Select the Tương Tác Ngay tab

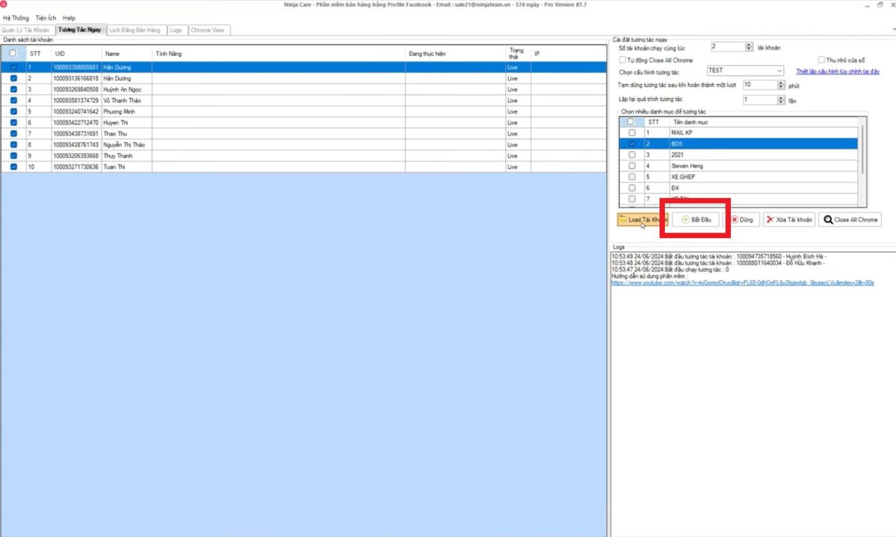point(80,30)
